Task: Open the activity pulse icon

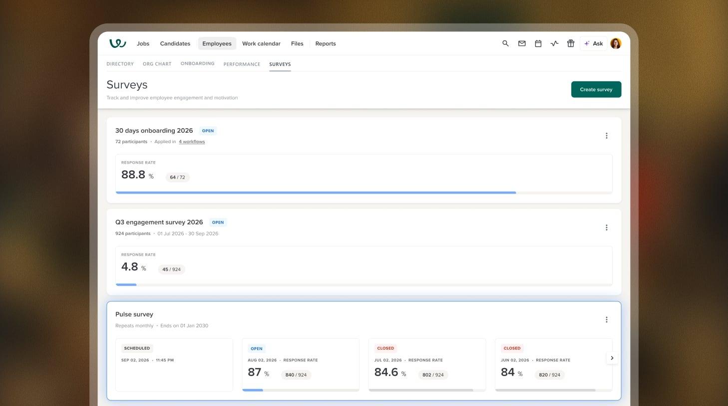Action: point(554,43)
